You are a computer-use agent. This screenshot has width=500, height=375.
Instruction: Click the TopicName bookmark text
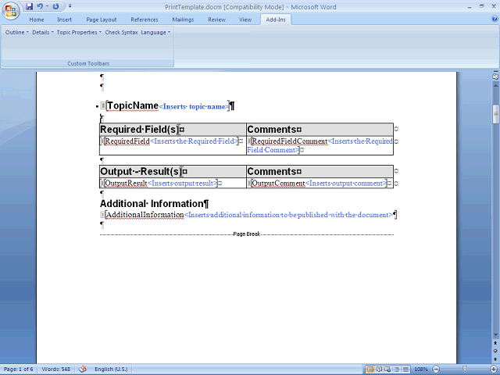133,105
